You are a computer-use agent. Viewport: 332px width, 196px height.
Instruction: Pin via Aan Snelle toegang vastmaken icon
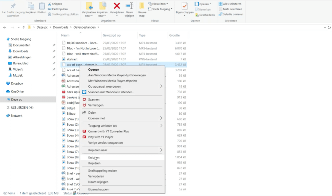13,6
